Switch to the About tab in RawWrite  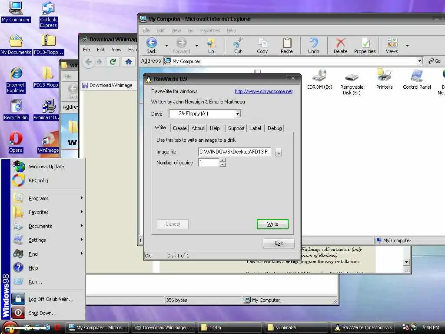click(198, 128)
